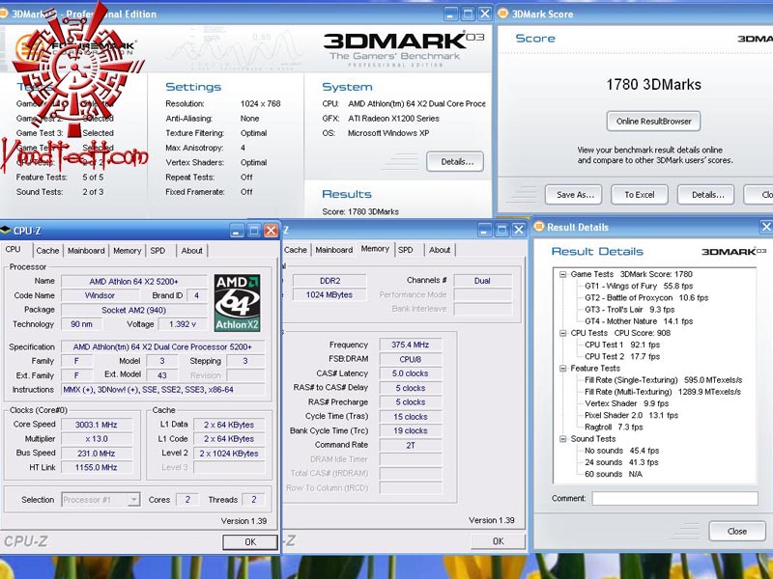
Task: Click the Save As... button
Action: pyautogui.click(x=573, y=195)
